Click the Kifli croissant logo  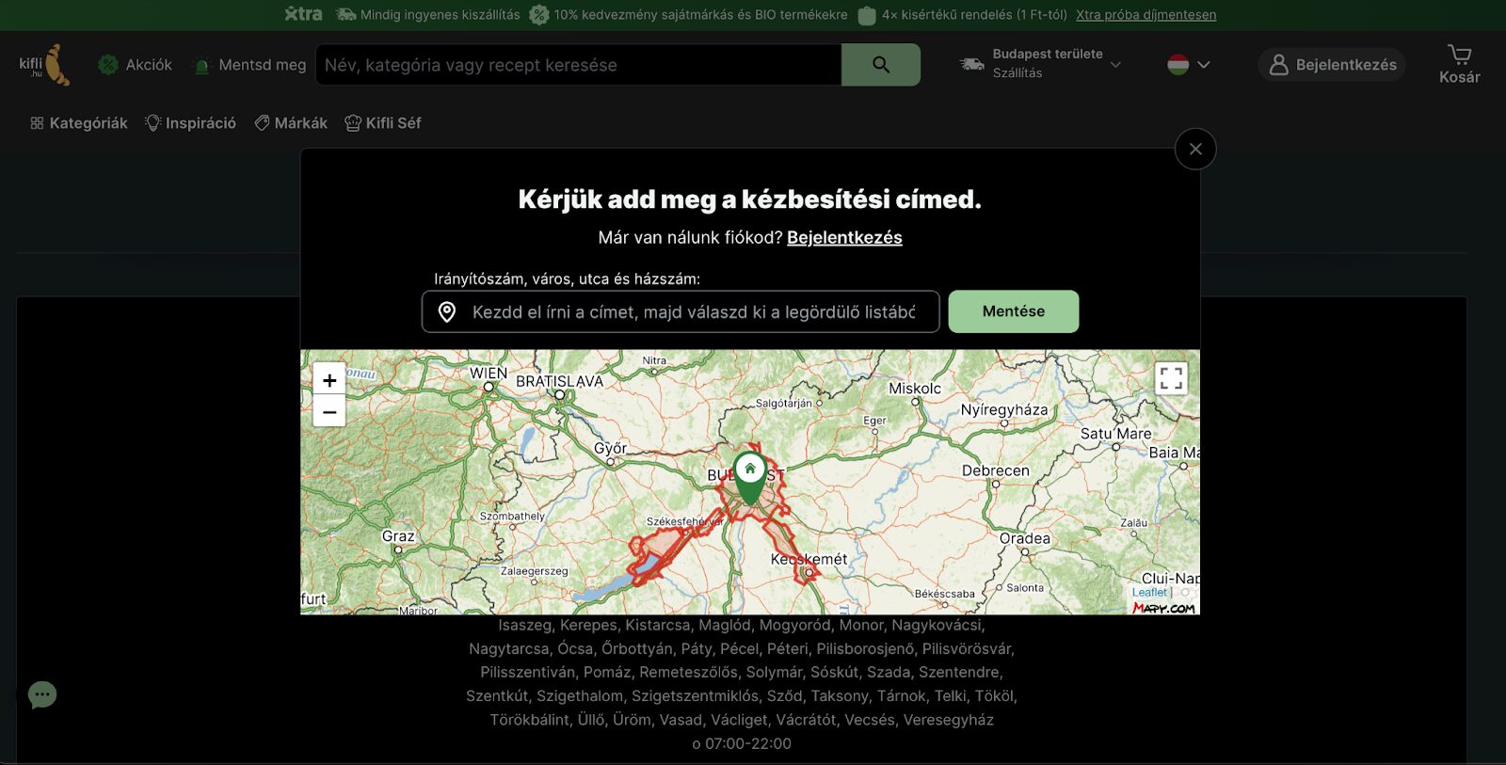pyautogui.click(x=44, y=65)
